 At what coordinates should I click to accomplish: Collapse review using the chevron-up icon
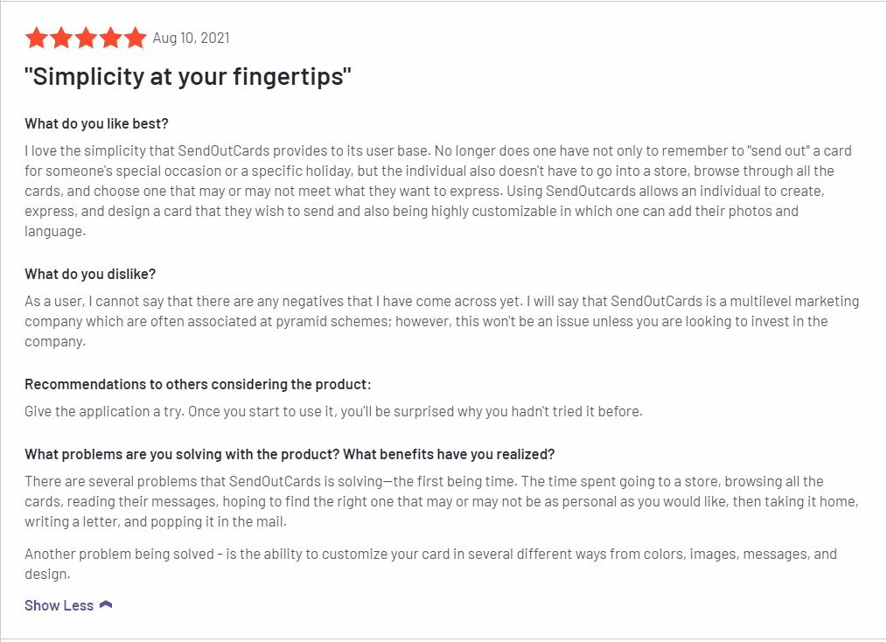pos(106,605)
